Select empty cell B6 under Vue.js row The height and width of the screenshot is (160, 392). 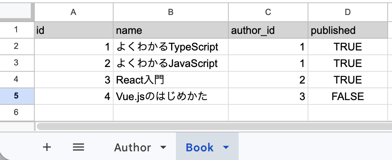point(171,112)
